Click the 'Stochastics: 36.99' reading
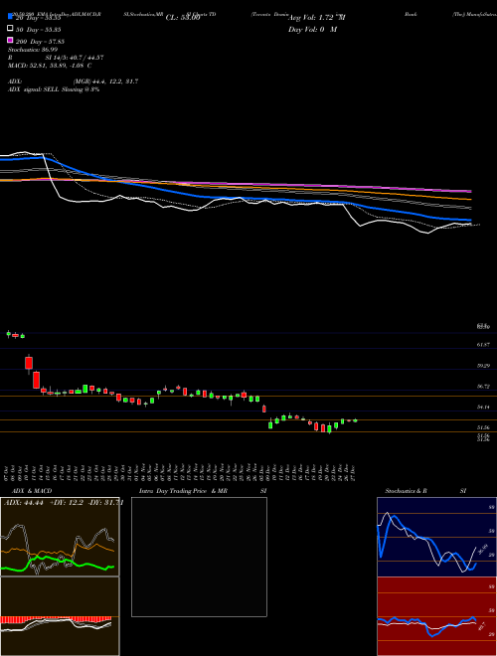497x656 pixels. click(x=33, y=50)
